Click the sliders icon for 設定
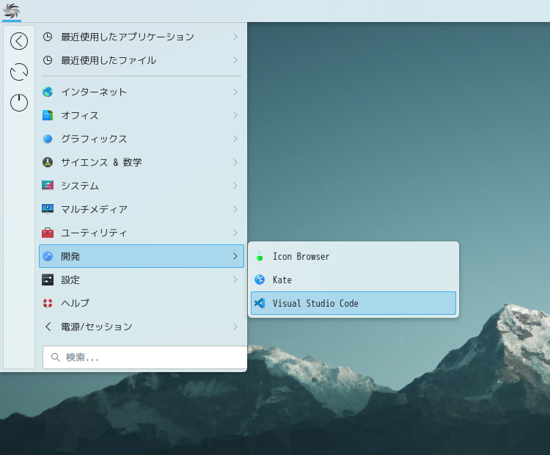The width and height of the screenshot is (550, 455). tap(48, 280)
